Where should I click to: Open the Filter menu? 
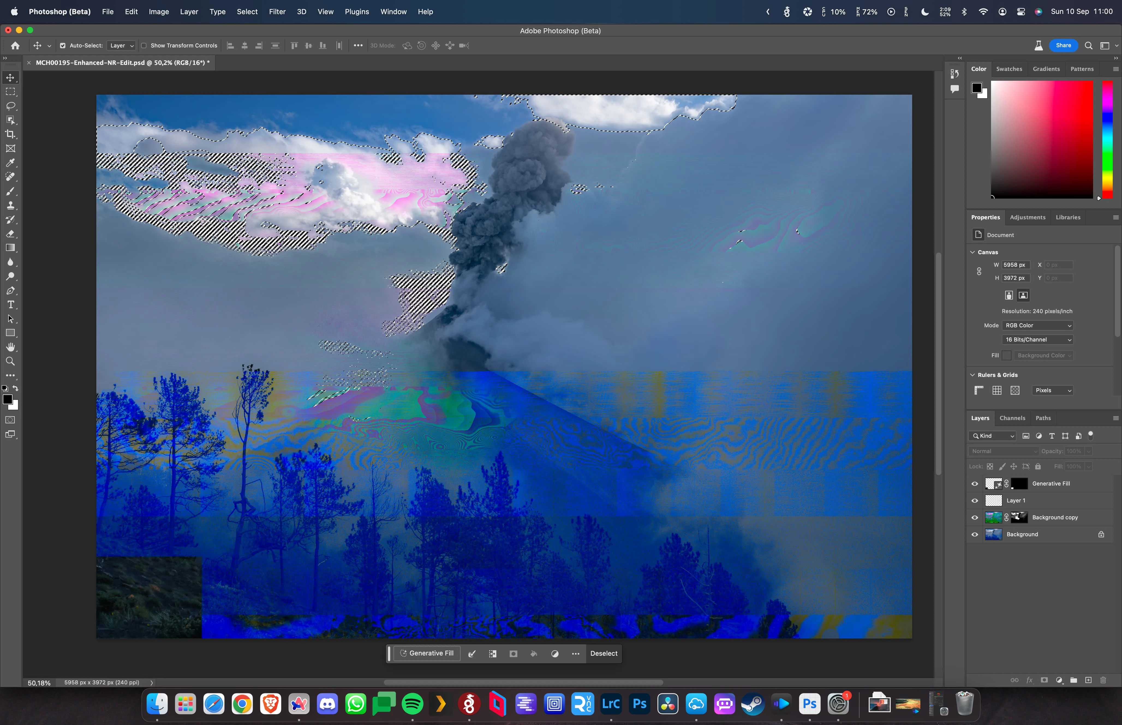pos(277,12)
